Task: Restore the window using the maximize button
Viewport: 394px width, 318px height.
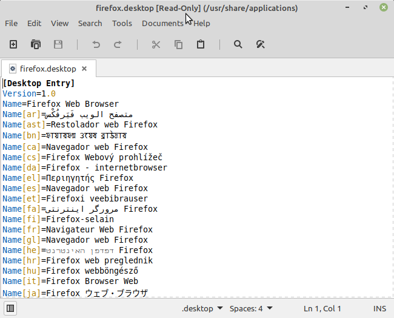Action: pos(366,7)
